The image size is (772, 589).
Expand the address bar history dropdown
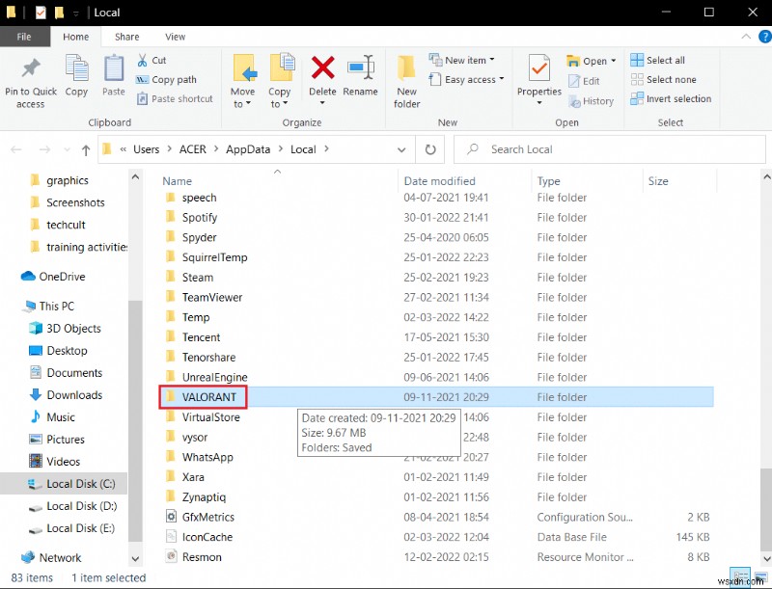(401, 150)
